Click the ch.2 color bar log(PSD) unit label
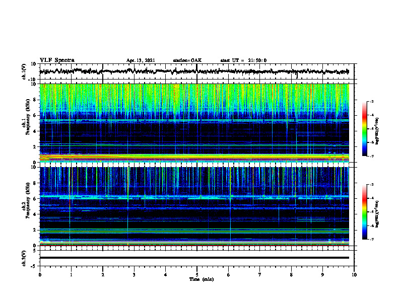 pyautogui.click(x=377, y=214)
